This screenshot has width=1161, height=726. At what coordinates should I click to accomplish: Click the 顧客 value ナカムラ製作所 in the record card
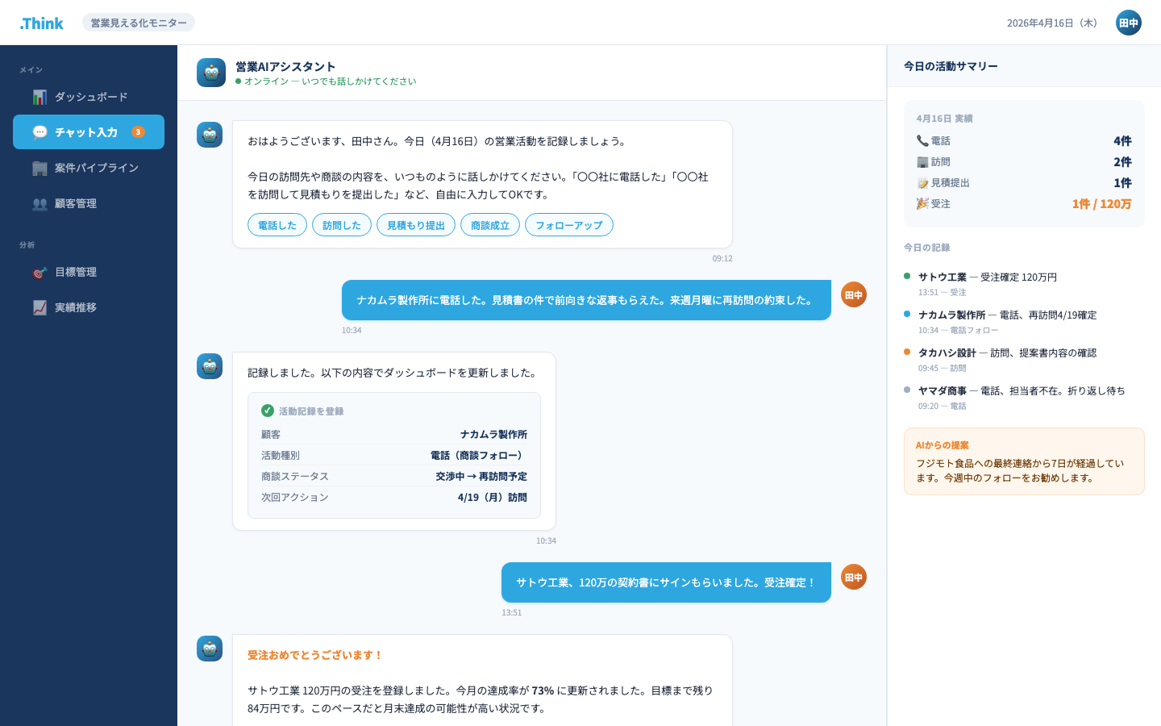coord(493,434)
